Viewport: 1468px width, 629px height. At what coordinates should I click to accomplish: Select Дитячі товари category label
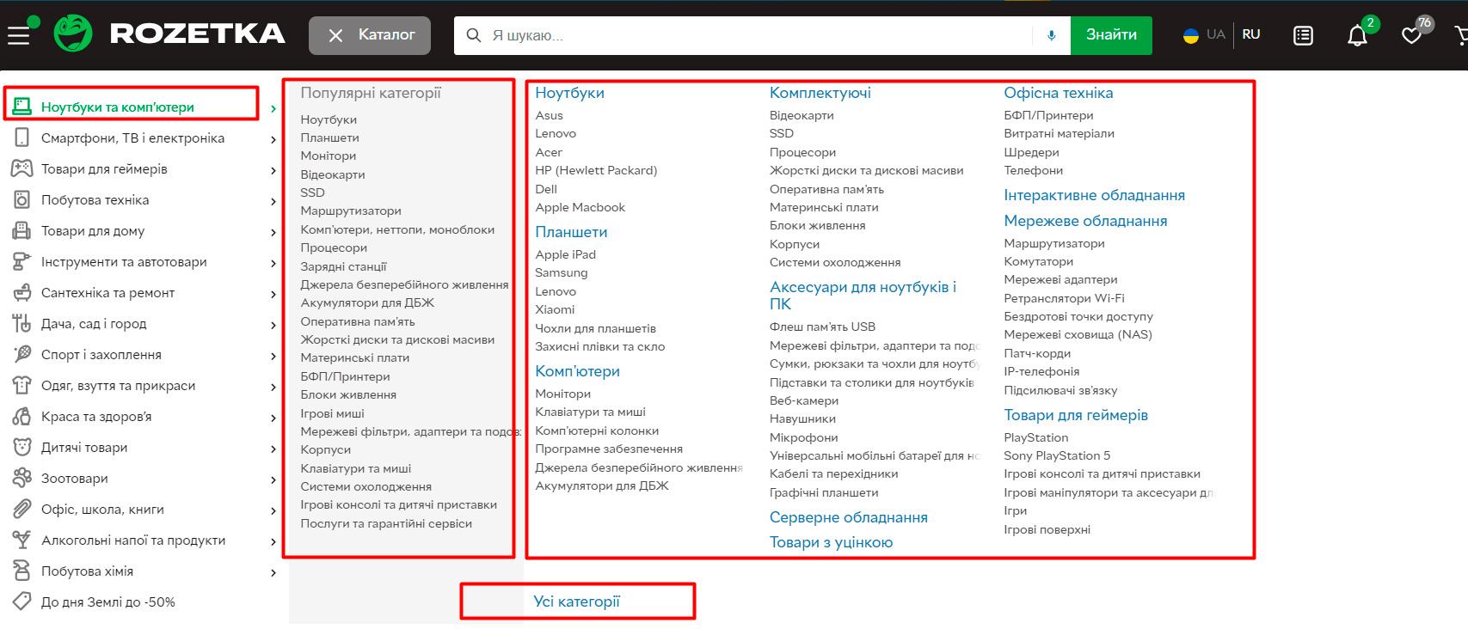84,448
